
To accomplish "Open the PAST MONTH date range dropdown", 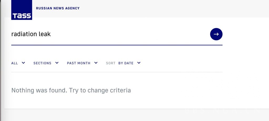I will click(x=79, y=63).
